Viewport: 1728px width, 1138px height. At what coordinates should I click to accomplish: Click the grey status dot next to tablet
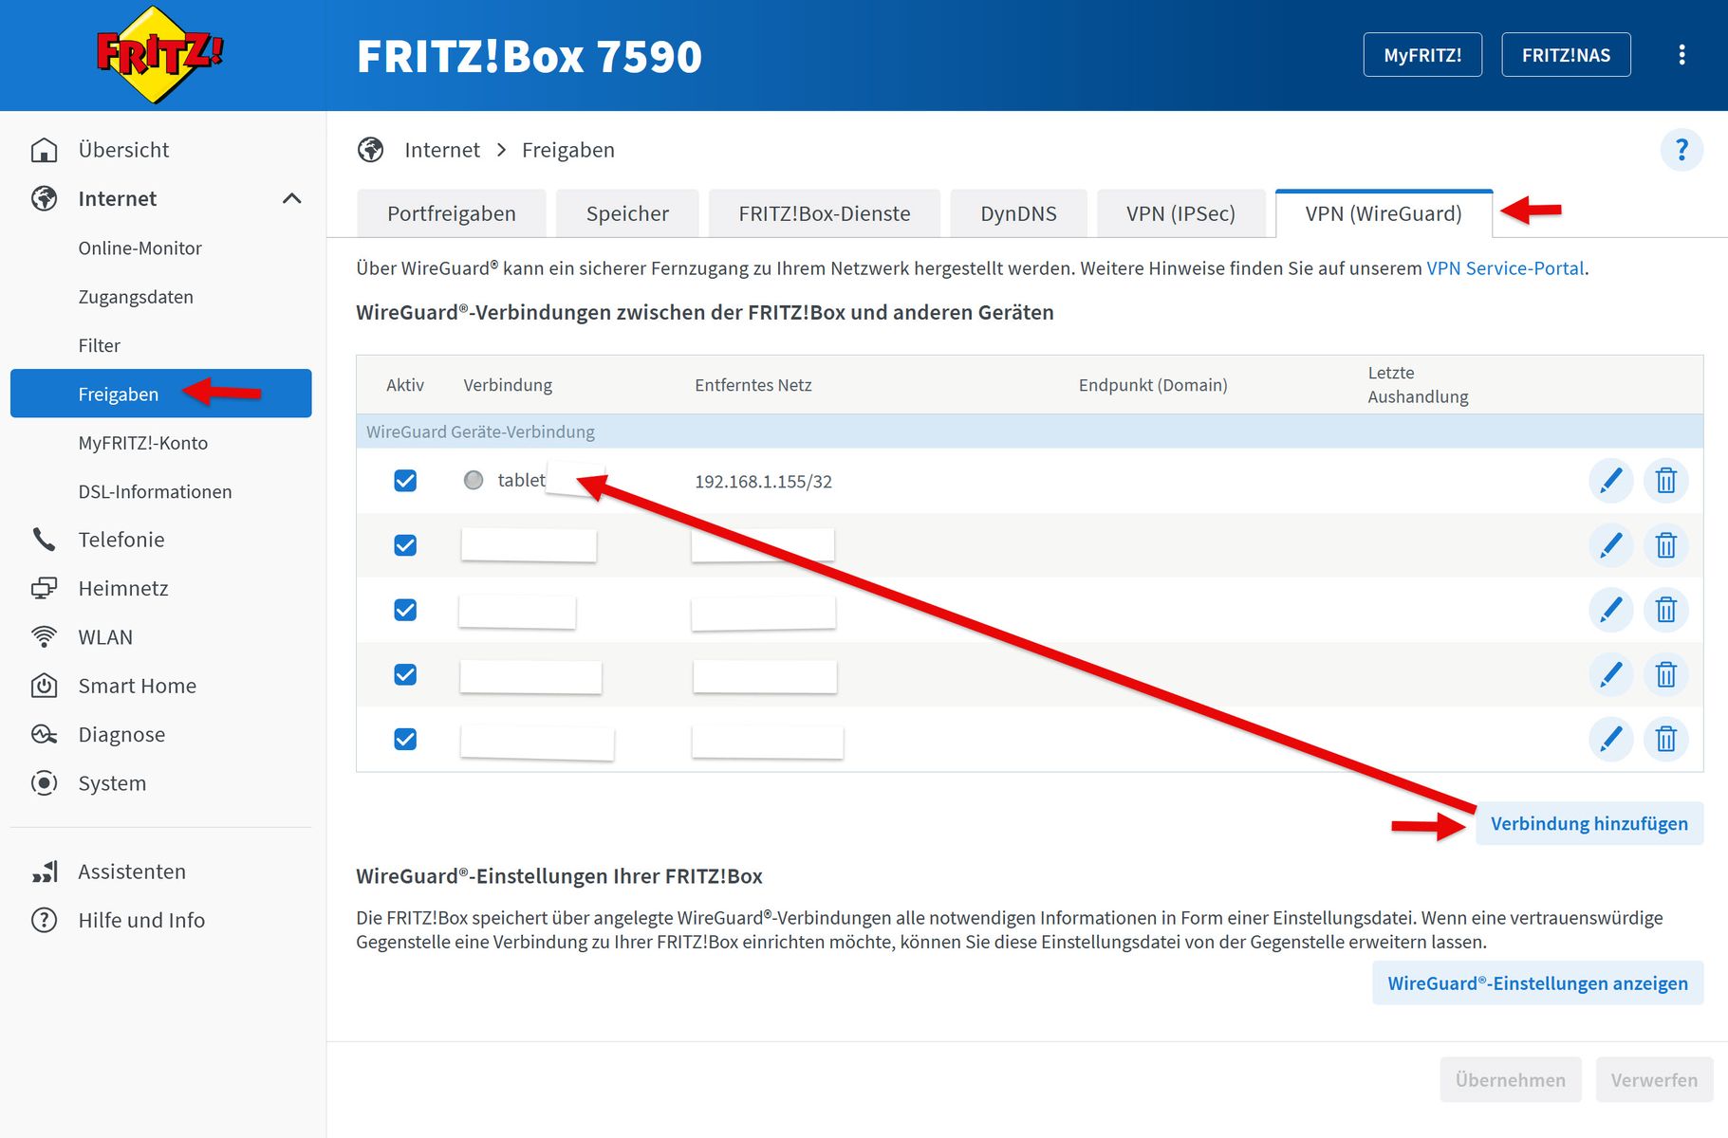coord(474,480)
